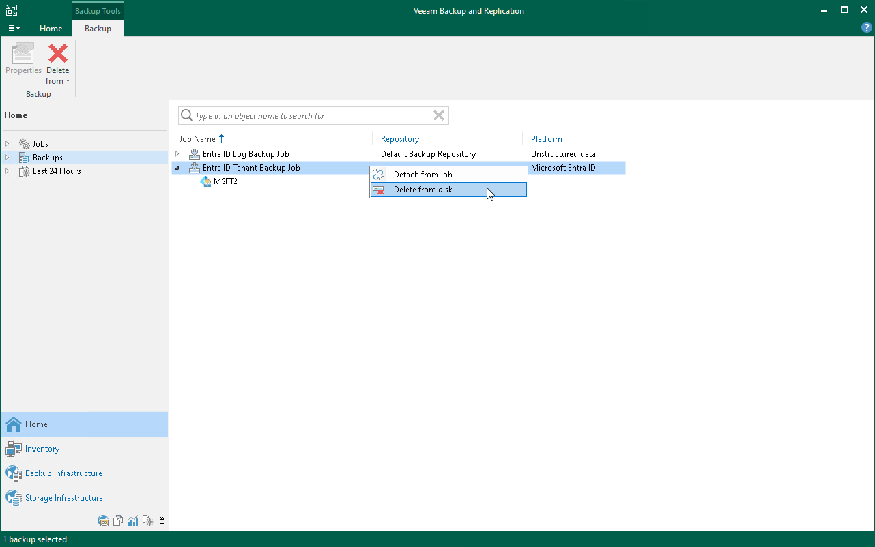Select the Last 24 Hours tree item
The height and width of the screenshot is (547, 875).
[x=57, y=171]
